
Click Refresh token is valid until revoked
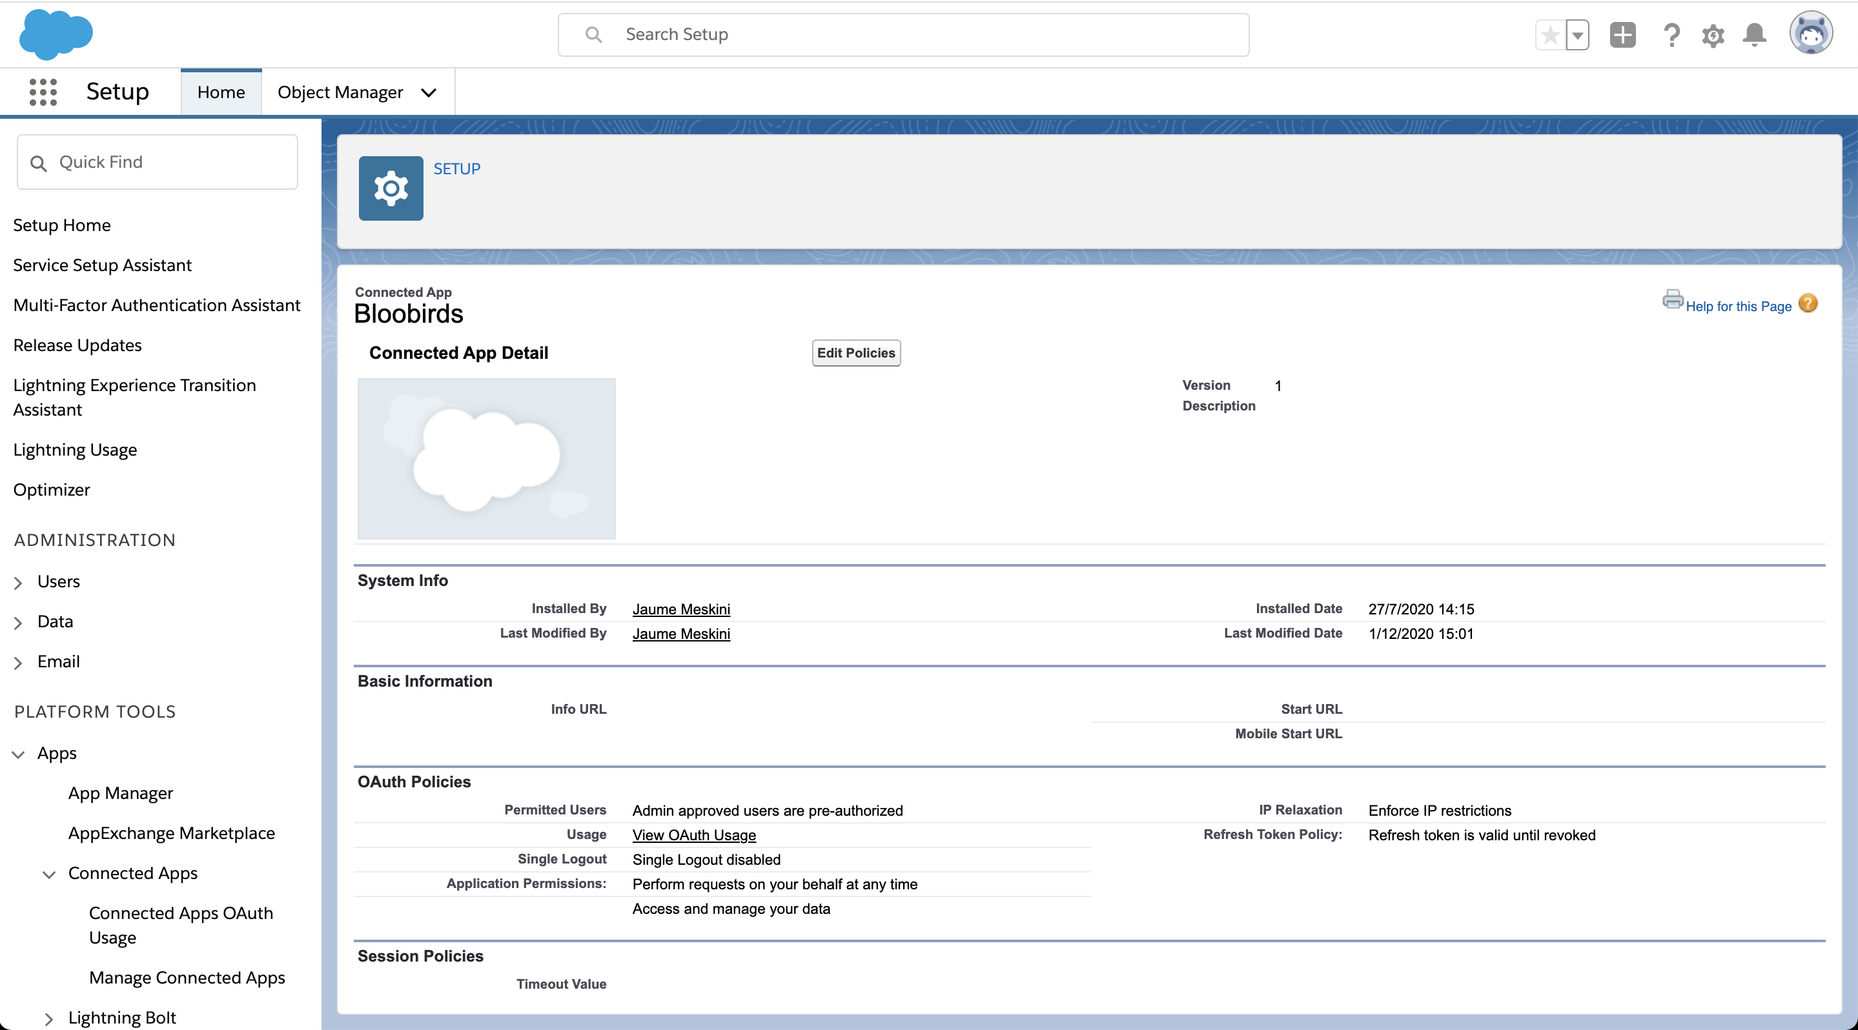click(1482, 834)
